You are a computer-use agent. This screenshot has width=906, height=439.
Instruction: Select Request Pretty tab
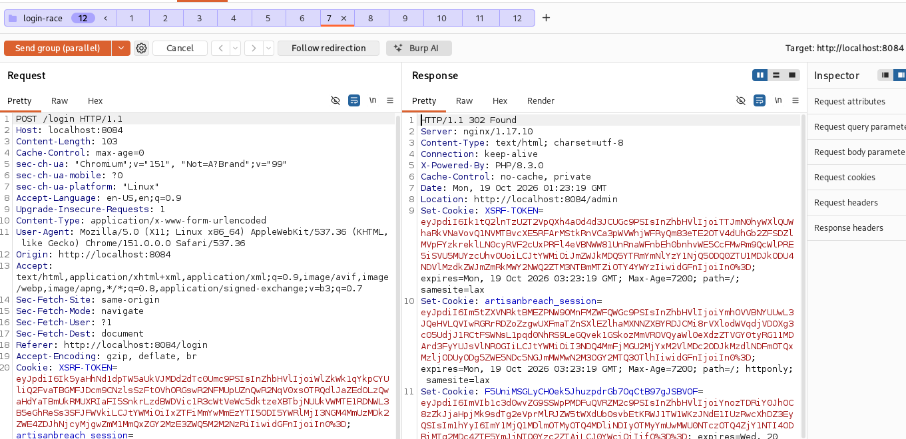pyautogui.click(x=19, y=101)
